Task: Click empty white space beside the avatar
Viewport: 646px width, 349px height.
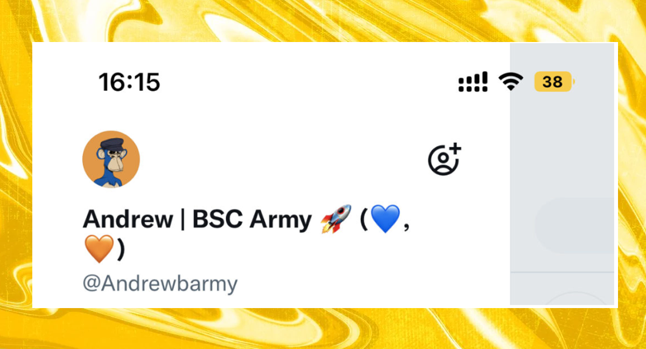Action: click(x=280, y=159)
